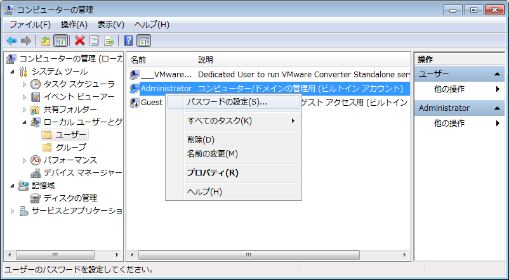Click the 説明 column header
The height and width of the screenshot is (280, 509).
(302, 60)
